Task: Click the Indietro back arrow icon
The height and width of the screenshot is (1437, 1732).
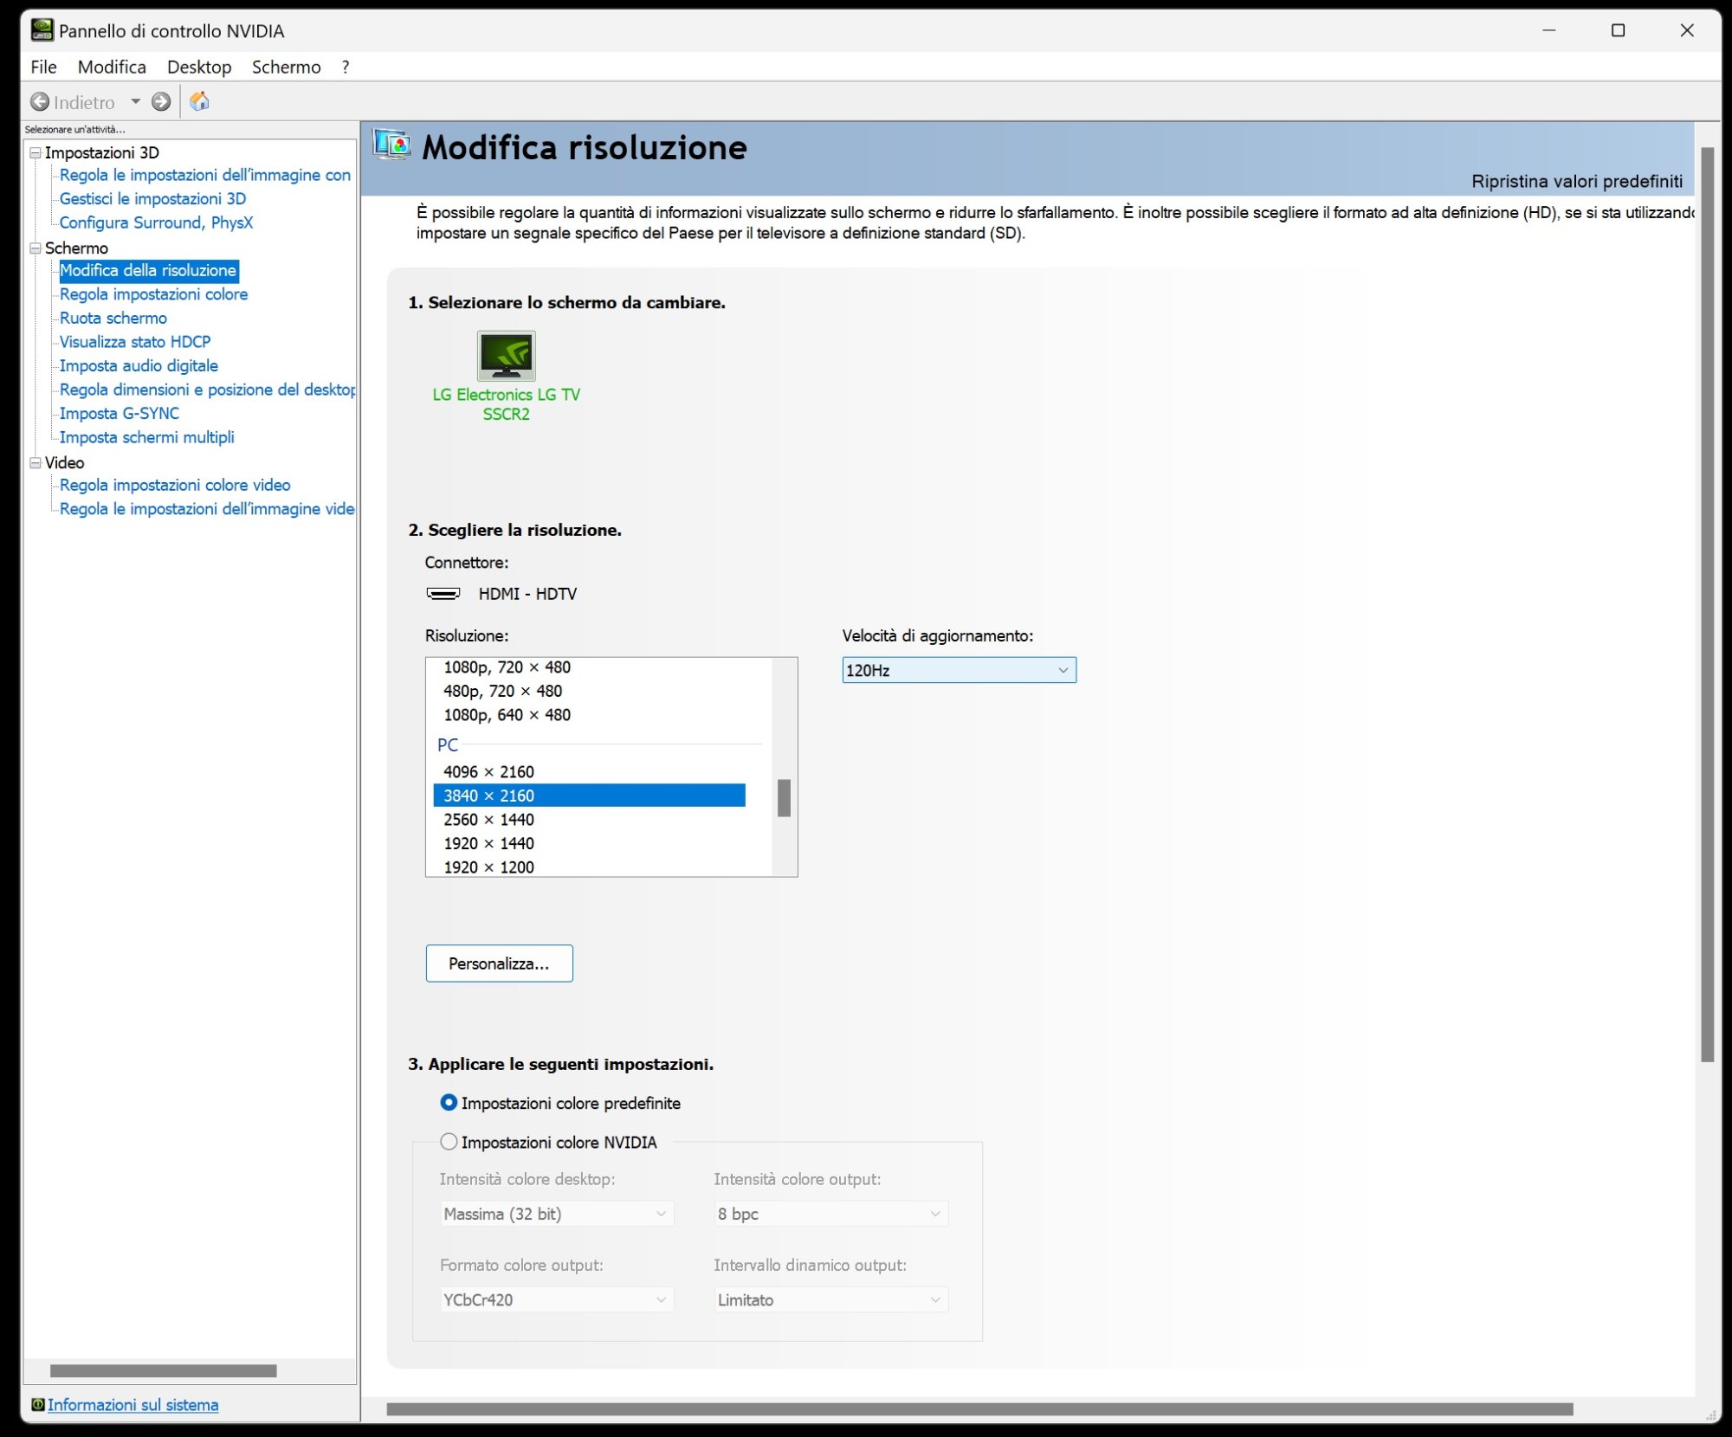Action: coord(40,102)
